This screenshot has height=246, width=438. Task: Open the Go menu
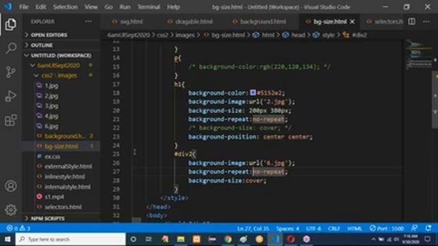coord(109,7)
